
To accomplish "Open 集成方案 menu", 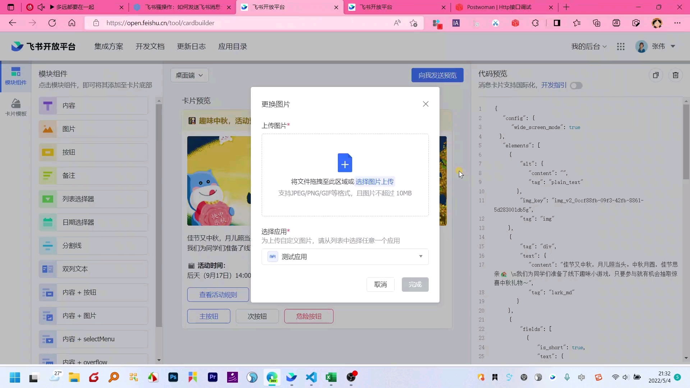I will pos(109,46).
